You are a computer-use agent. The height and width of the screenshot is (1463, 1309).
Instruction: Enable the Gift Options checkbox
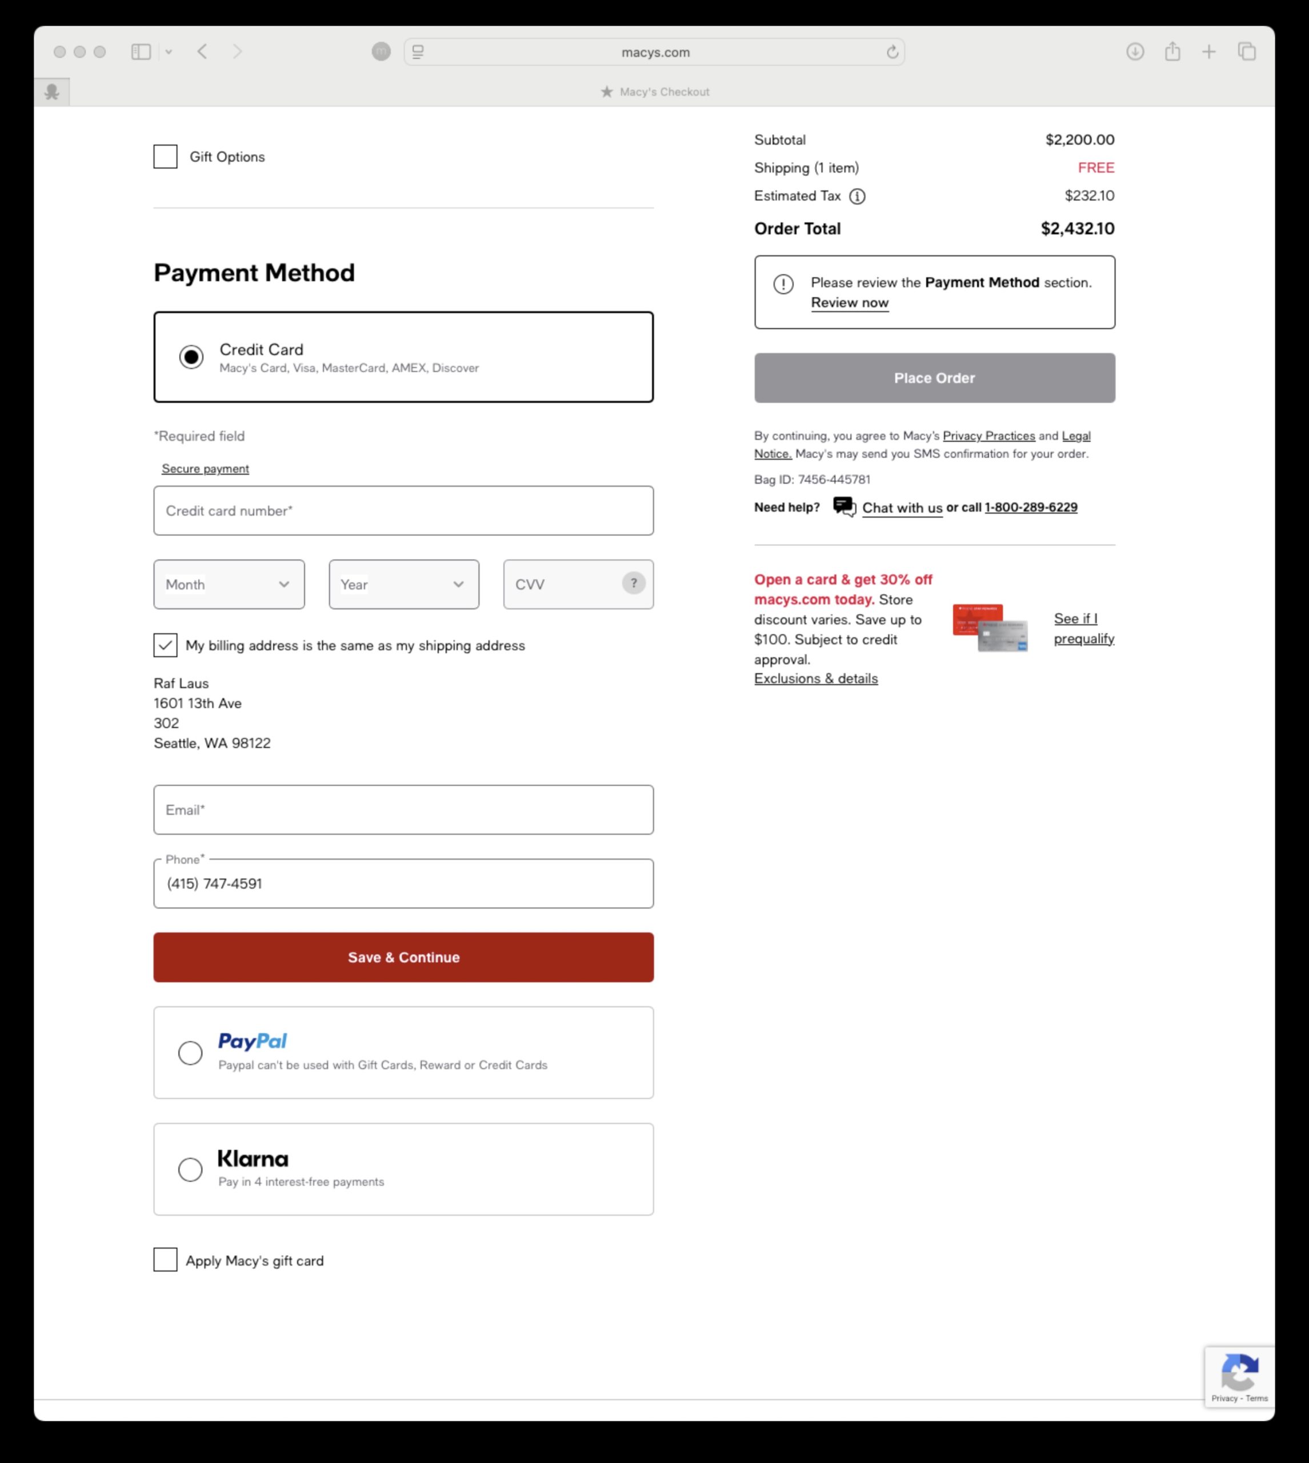pos(166,157)
